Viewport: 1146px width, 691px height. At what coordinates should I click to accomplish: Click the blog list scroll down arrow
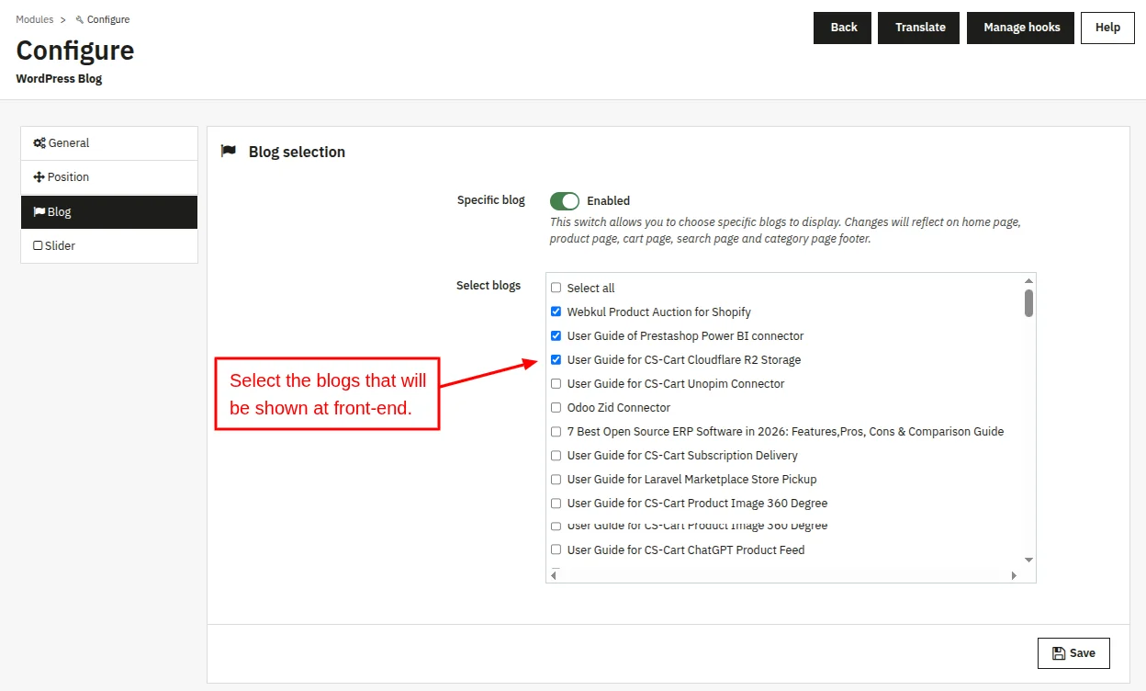pyautogui.click(x=1028, y=560)
